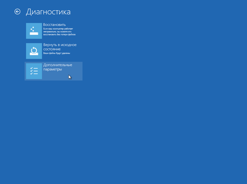Click the empty blue area below the options
Image resolution: width=247 pixels, height=184 pixels.
coord(123,131)
